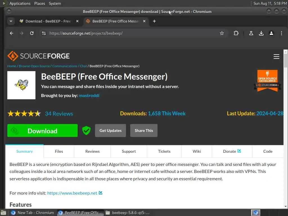Go back to previous page
This screenshot has height=216, width=288.
(12, 33)
